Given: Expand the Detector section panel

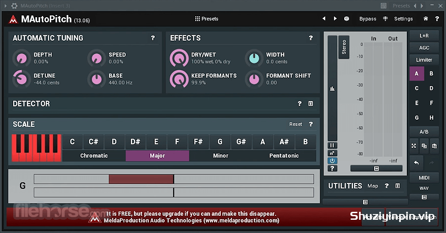Looking at the screenshot, I should [311, 104].
